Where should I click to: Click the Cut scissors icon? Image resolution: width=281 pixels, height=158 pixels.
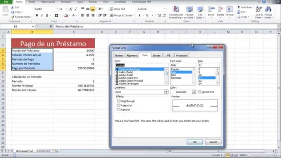[12, 7]
